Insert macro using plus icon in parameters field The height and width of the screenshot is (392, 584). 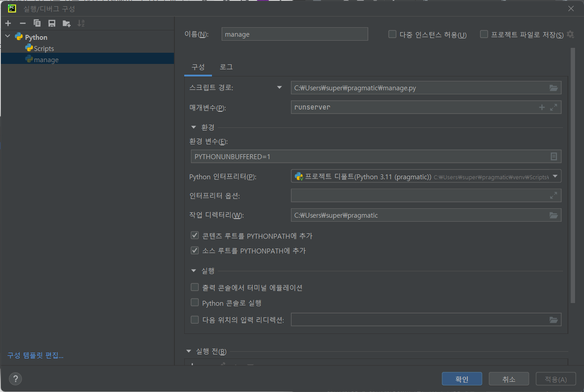coord(542,107)
